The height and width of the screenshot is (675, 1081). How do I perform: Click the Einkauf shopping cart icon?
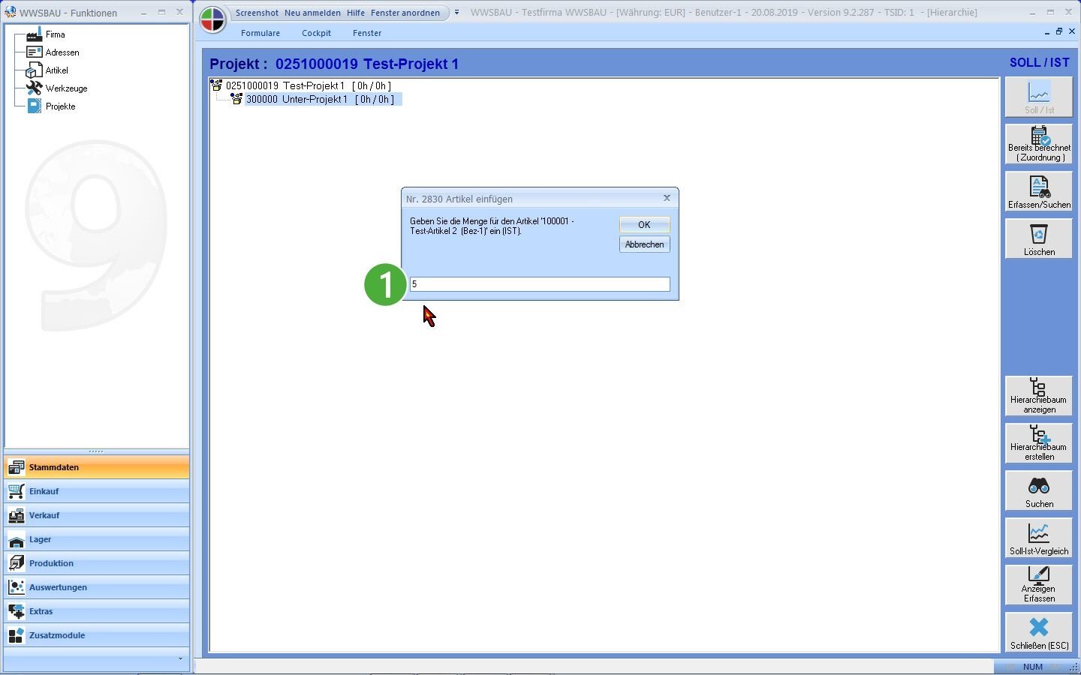pyautogui.click(x=16, y=491)
